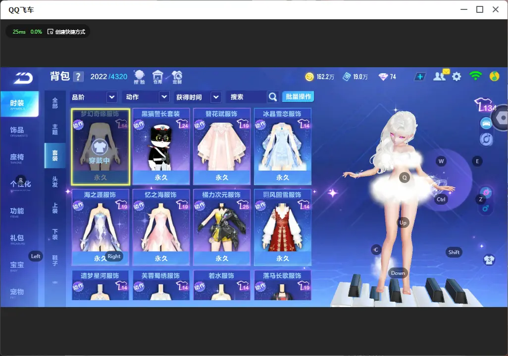This screenshot has width=508, height=356.
Task: Click the C key overlay button
Action: (376, 250)
